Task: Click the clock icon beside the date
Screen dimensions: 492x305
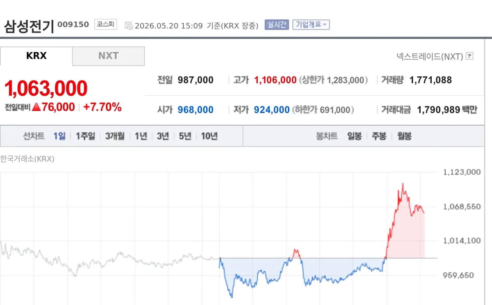Action: [128, 25]
